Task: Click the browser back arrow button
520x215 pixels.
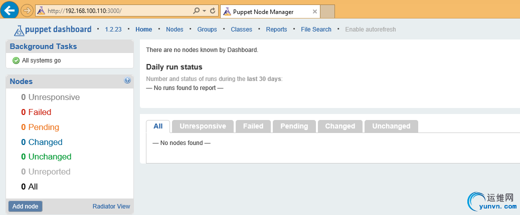Action: point(10,10)
